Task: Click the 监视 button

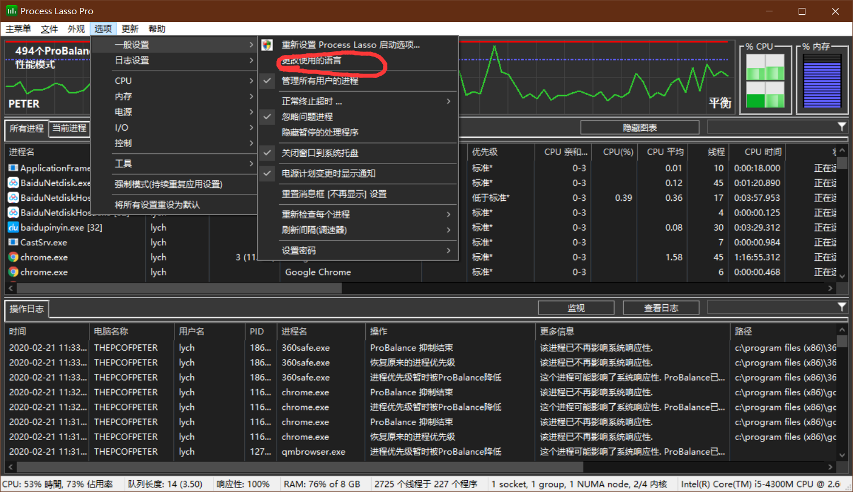Action: 576,308
